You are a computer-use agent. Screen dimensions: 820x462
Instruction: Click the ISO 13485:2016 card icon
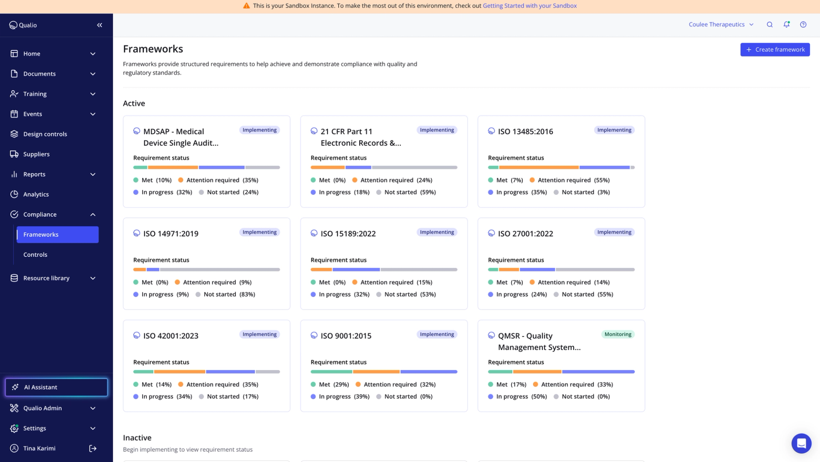pos(492,131)
